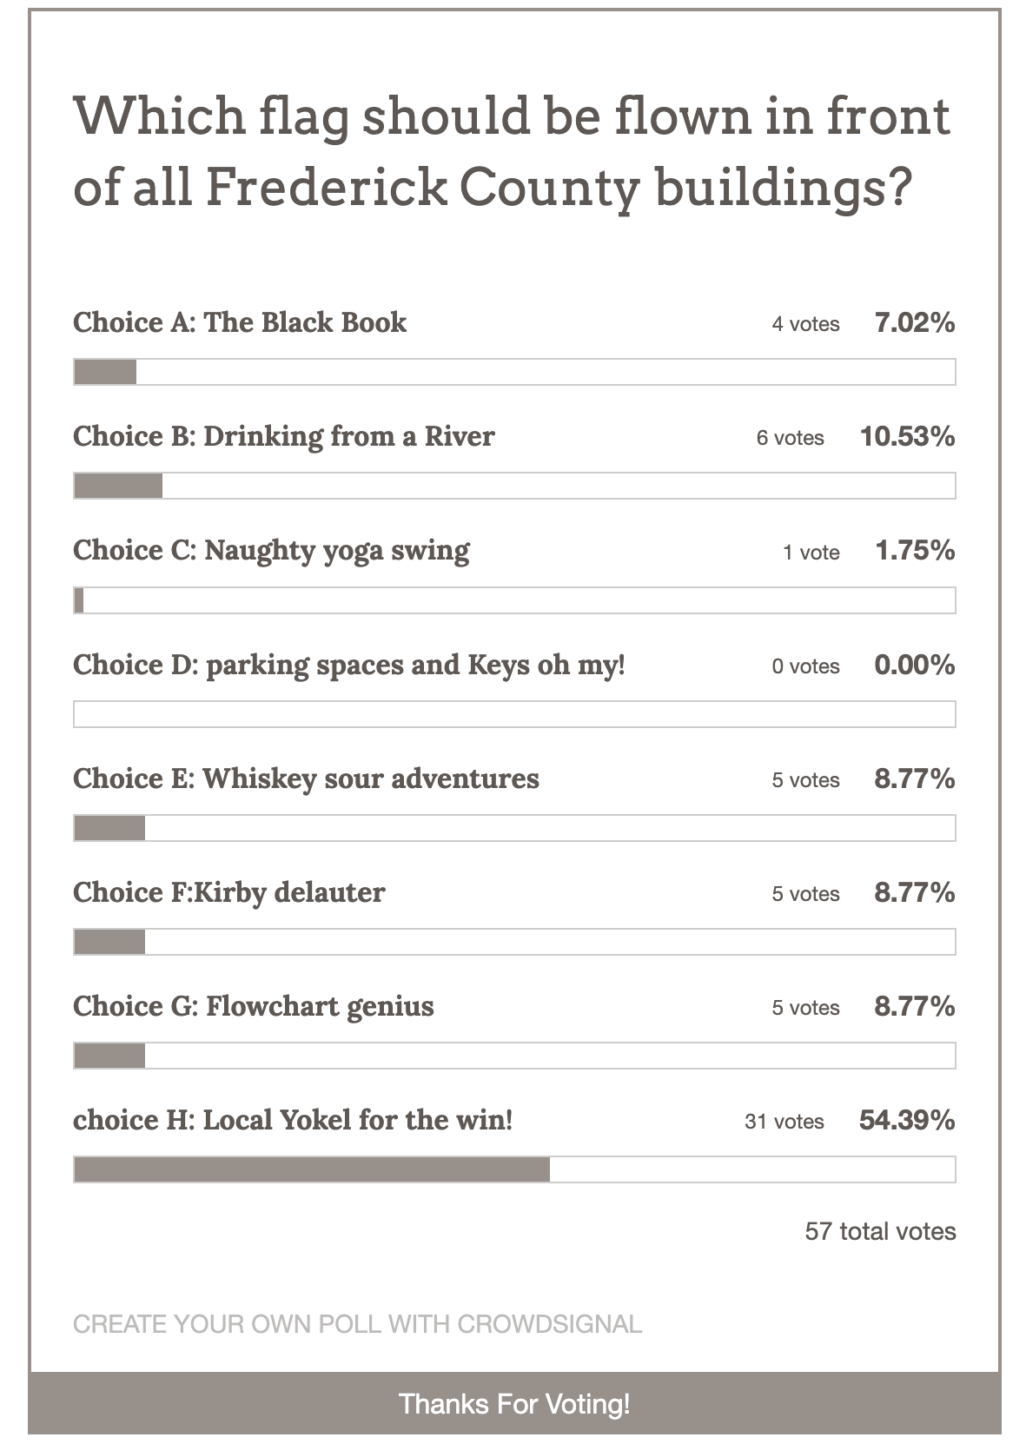Screen dimensions: 1026x1444
Task: Click Choice E: Whiskey sour adventures
Action: [x=306, y=778]
